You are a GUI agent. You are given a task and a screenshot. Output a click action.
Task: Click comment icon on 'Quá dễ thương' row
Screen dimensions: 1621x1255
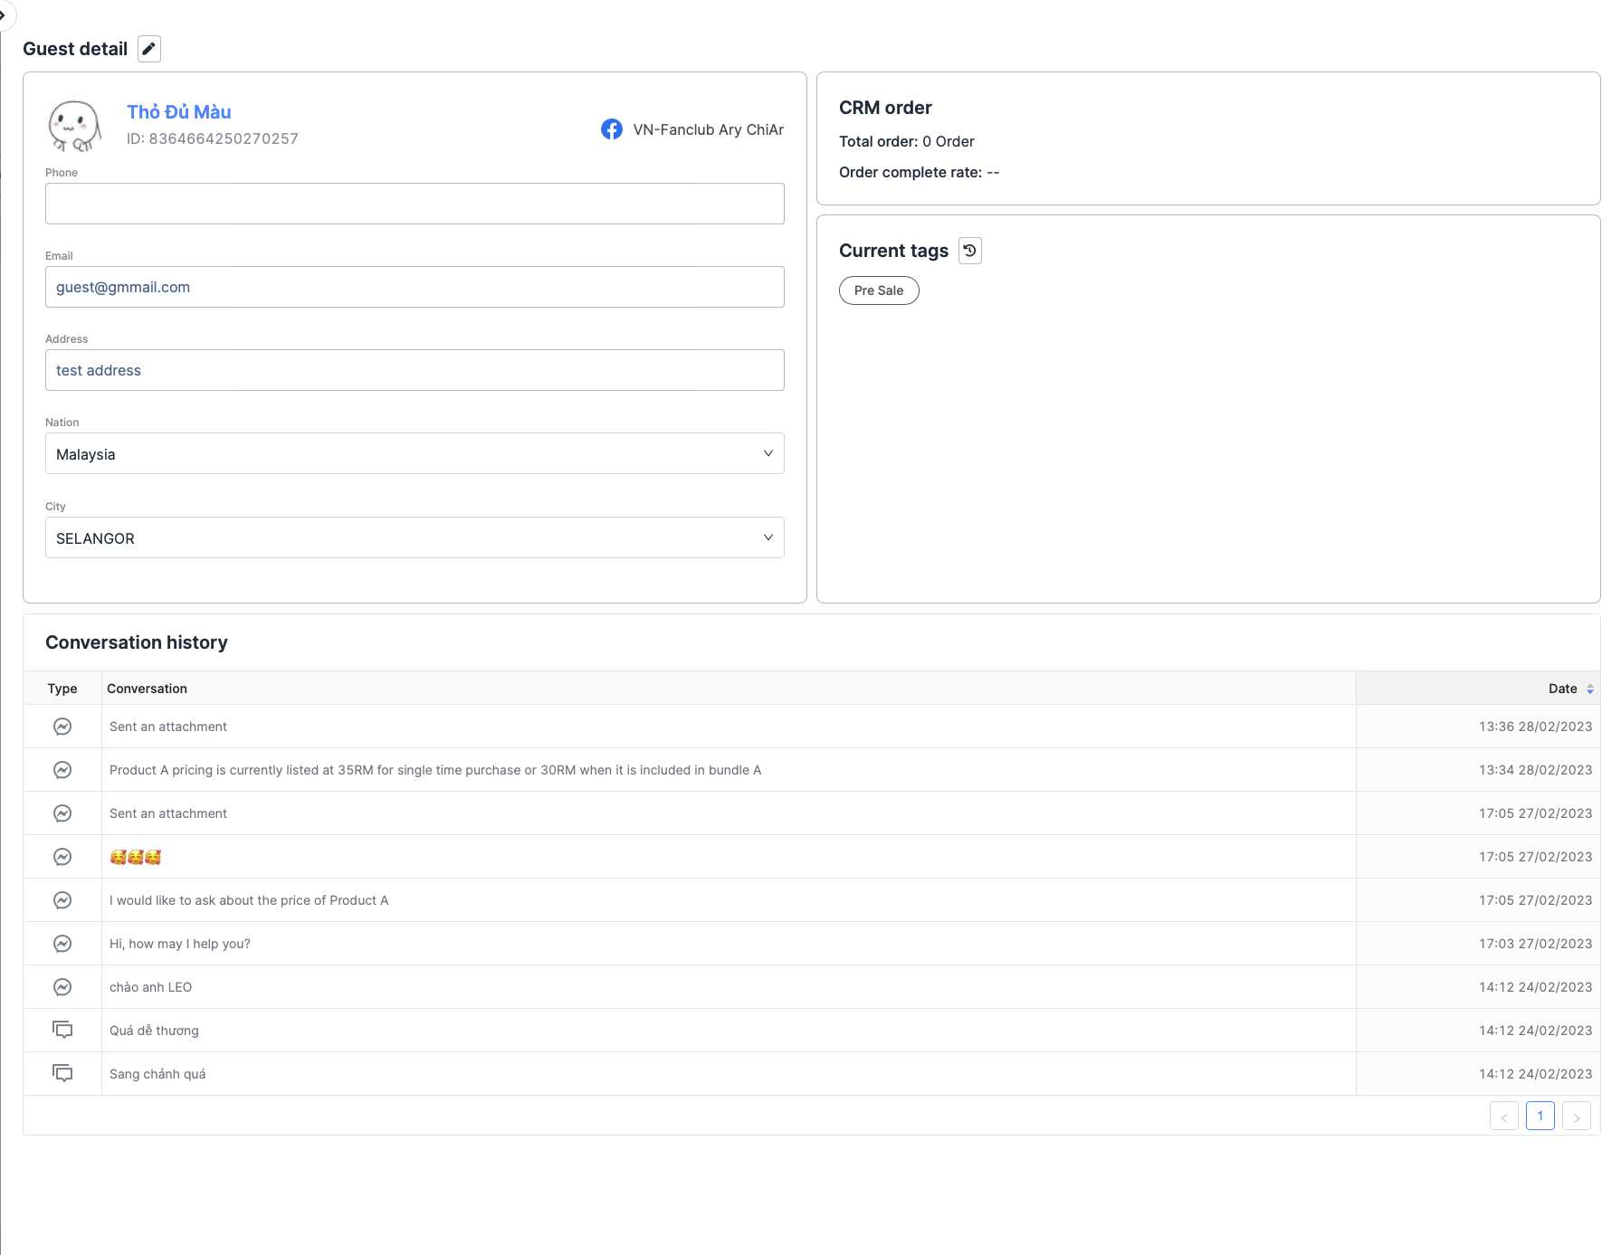pyautogui.click(x=62, y=1030)
